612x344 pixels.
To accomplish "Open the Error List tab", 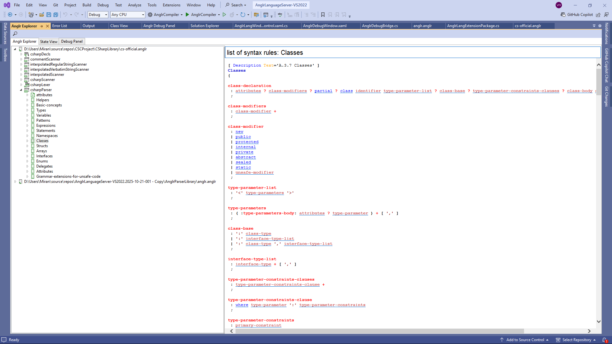I will (60, 26).
